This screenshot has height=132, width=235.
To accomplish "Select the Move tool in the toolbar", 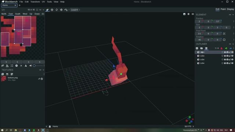I will (47, 10).
